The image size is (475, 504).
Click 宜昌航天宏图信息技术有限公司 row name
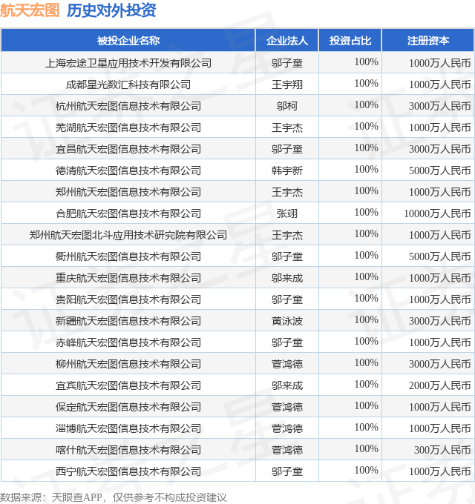pos(128,149)
